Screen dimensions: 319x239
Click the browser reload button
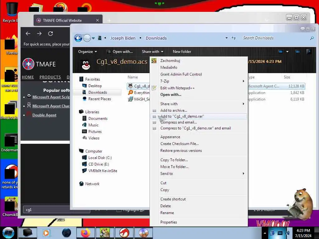(x=50, y=34)
